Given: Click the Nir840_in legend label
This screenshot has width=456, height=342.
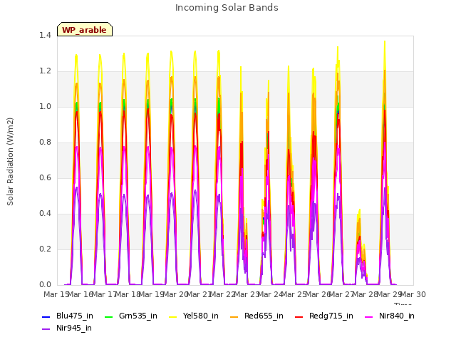Looking at the screenshot, I should pos(397,316).
